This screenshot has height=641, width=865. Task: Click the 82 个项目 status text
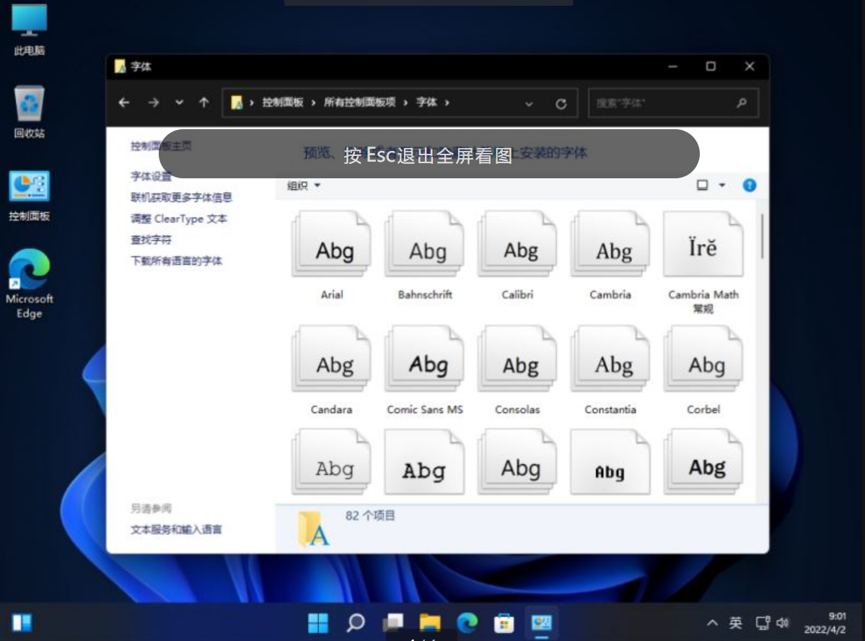[x=370, y=515]
